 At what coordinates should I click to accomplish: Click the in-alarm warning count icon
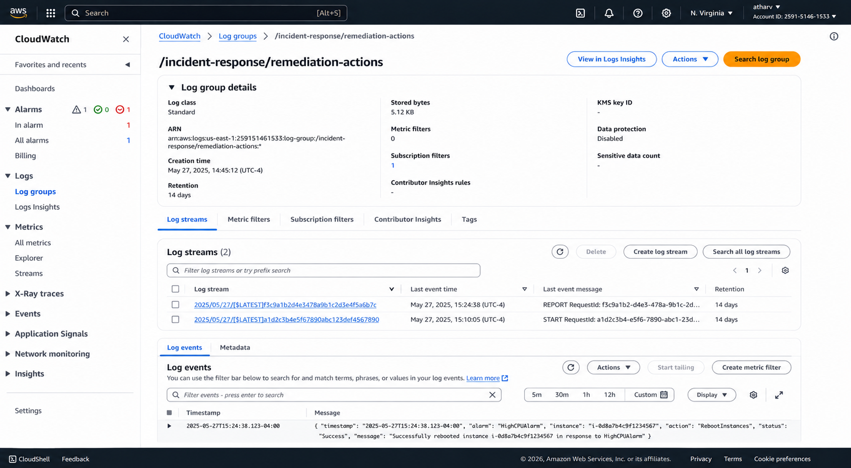coord(76,110)
